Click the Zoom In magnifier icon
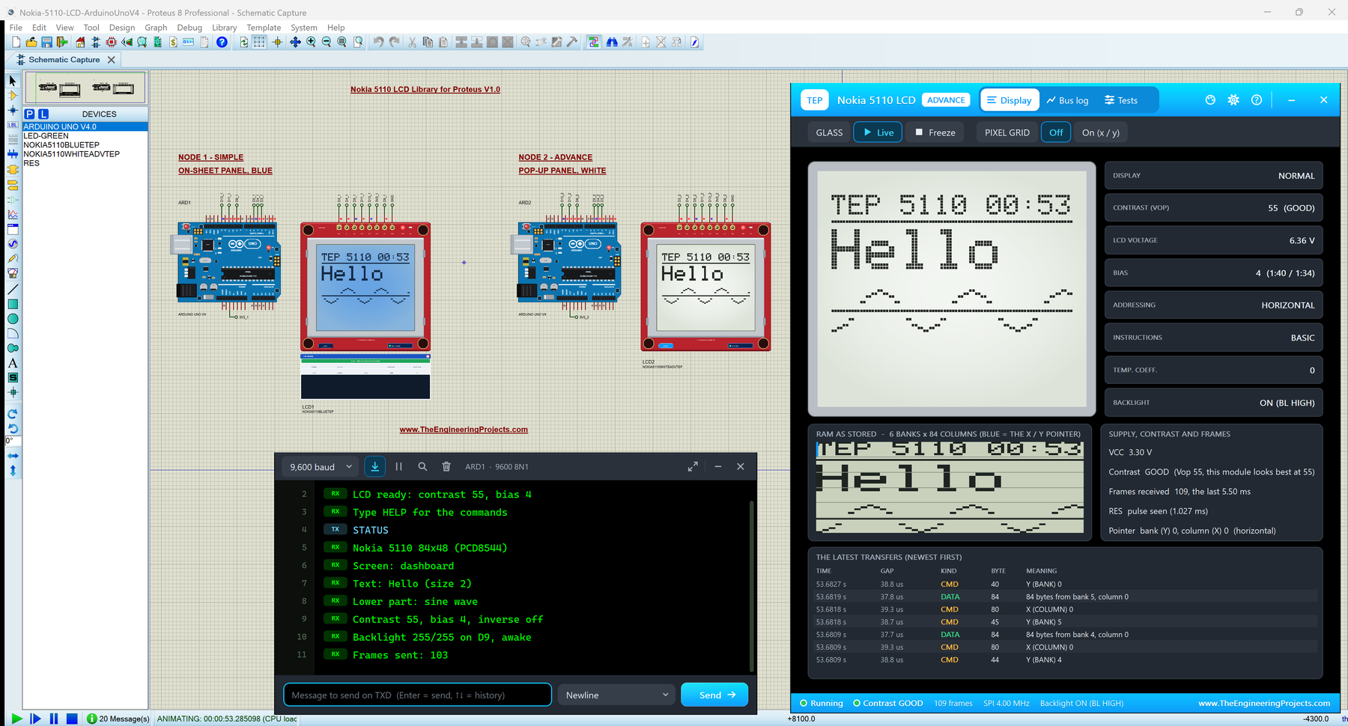Image resolution: width=1348 pixels, height=726 pixels. pos(311,43)
